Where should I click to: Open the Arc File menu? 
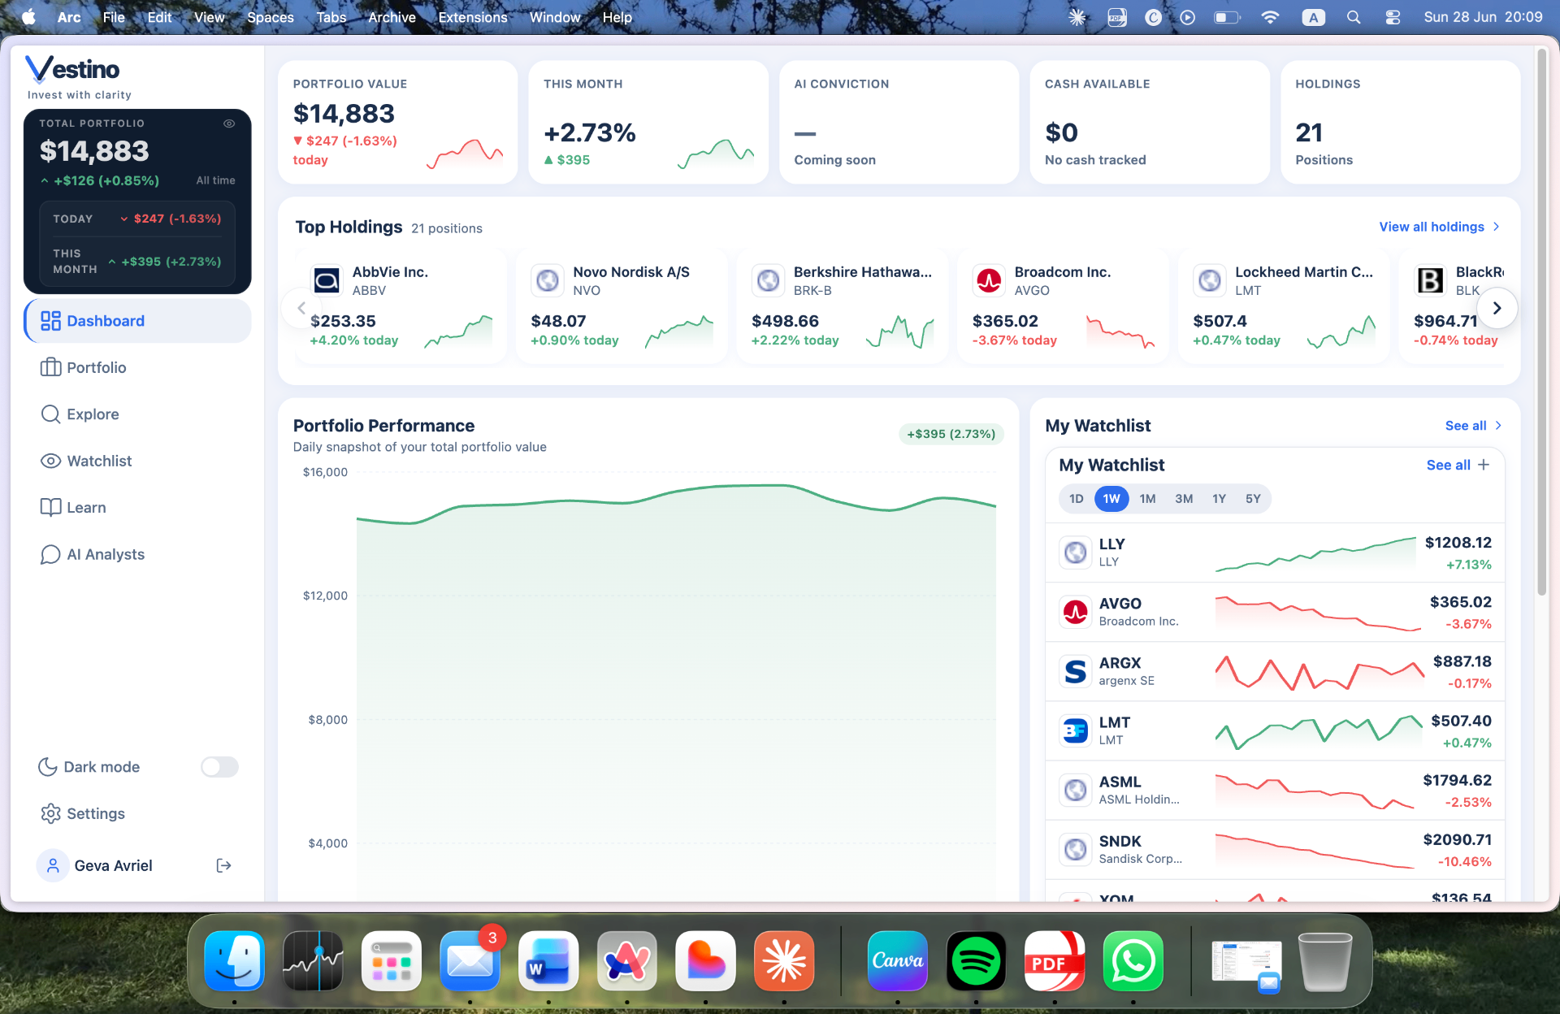(x=114, y=17)
